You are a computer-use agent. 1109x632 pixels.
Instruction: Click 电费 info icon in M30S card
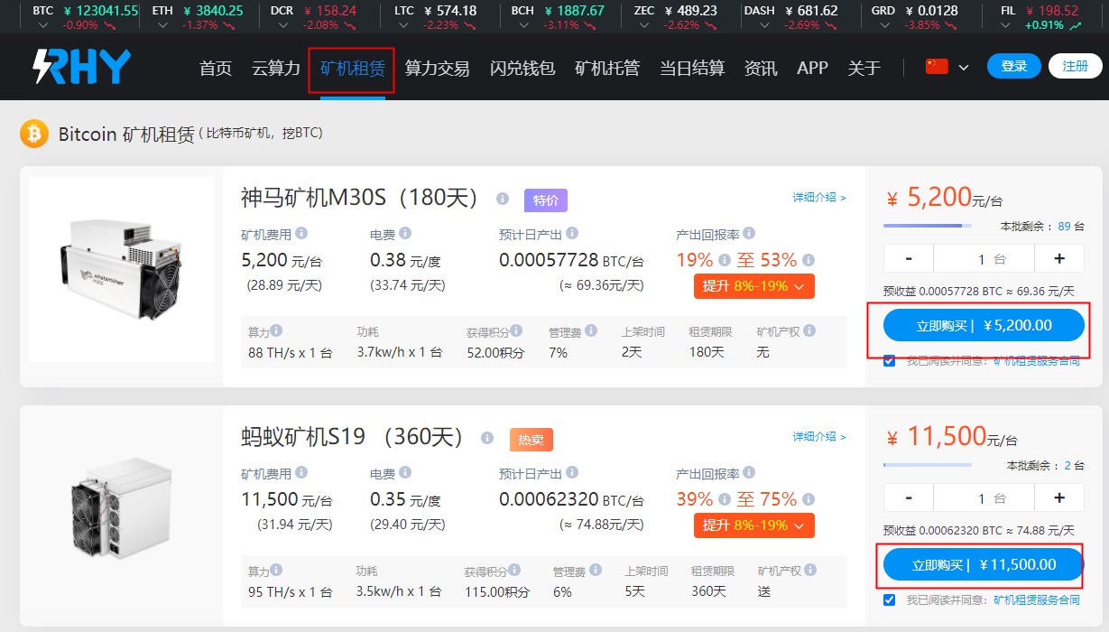pyautogui.click(x=405, y=234)
